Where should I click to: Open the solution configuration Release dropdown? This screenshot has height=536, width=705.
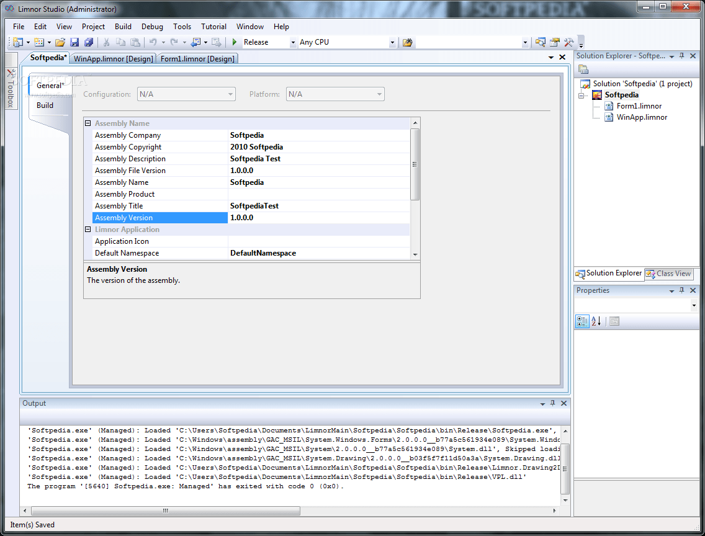293,42
